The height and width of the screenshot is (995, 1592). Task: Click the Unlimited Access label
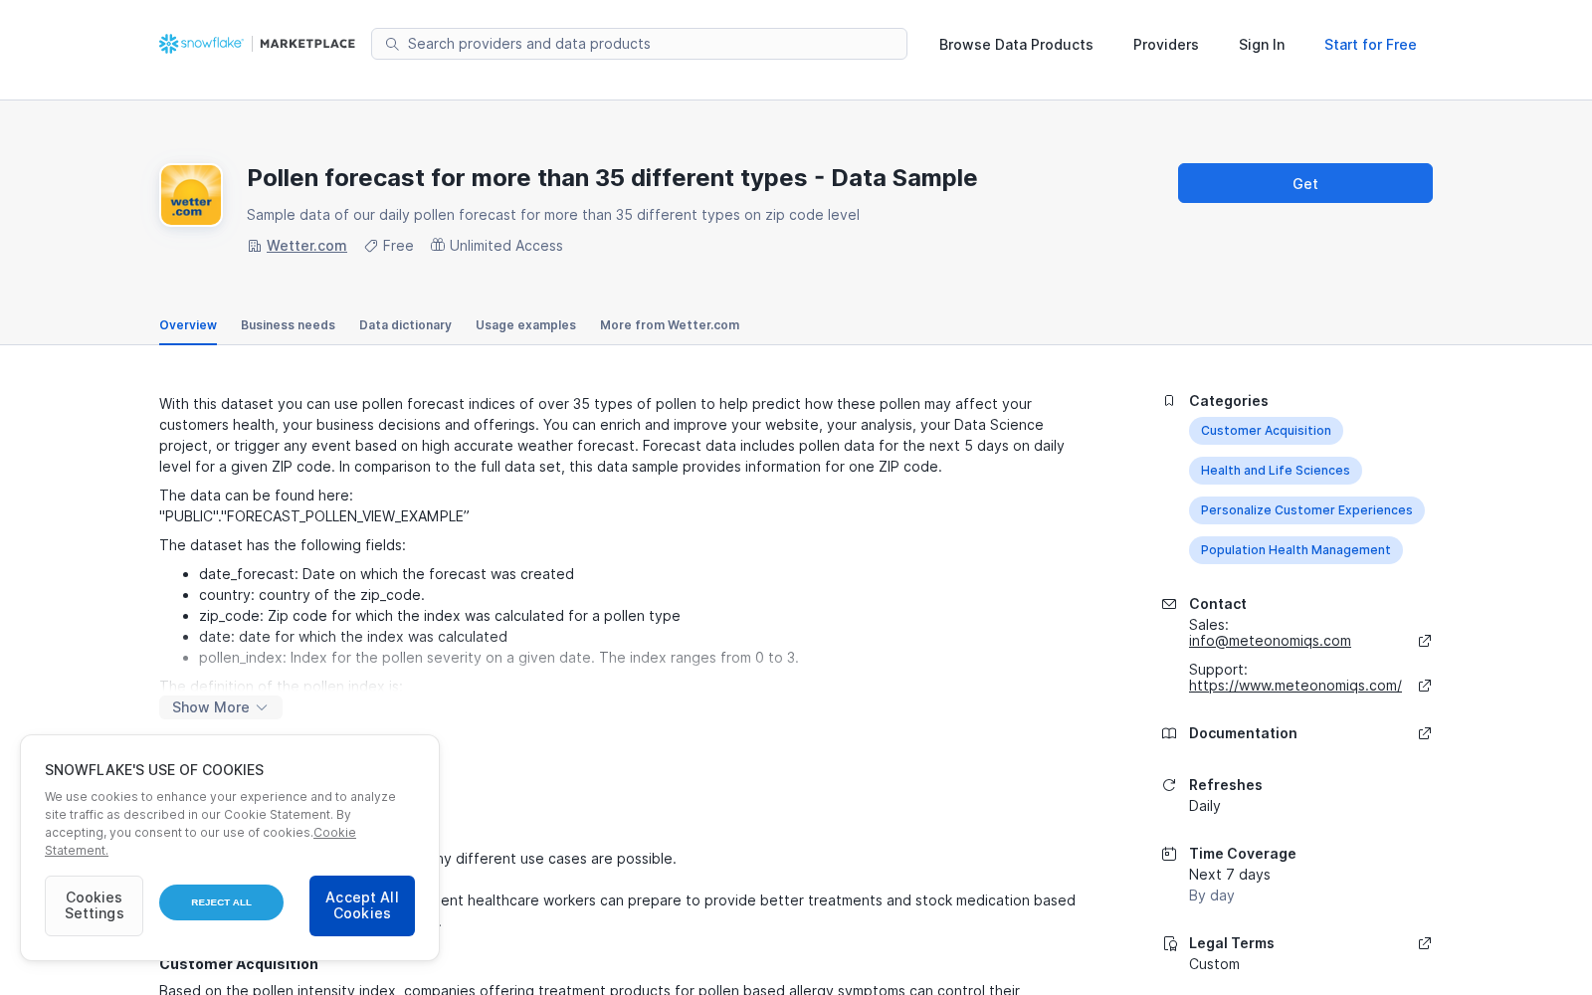tap(505, 246)
